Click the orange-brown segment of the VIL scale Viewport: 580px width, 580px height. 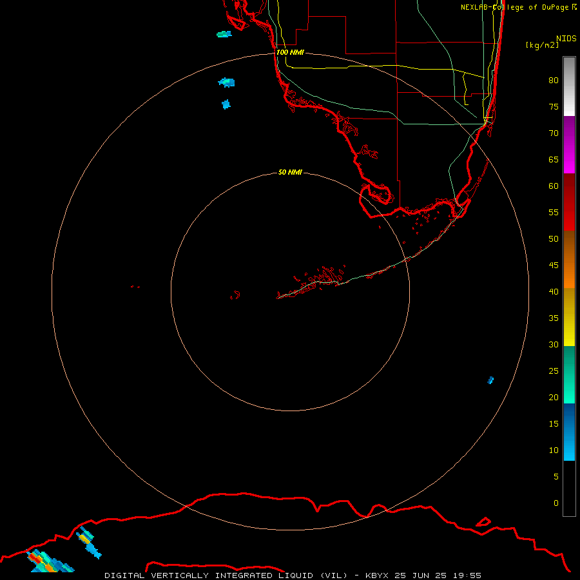[x=569, y=259]
